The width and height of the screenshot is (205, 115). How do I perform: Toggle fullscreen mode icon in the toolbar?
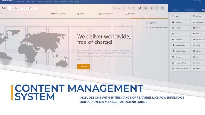(157, 8)
